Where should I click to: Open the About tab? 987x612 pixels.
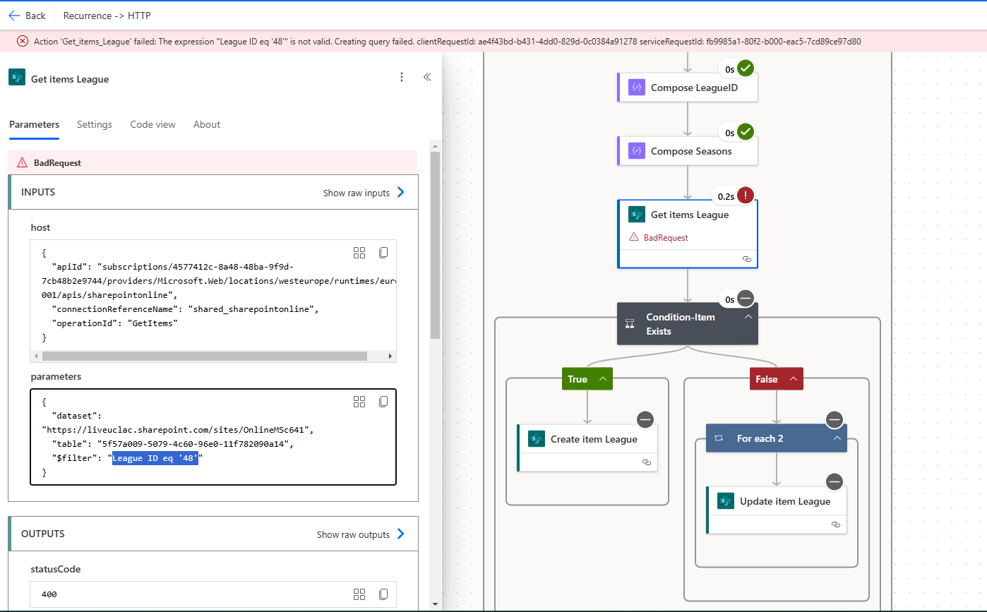point(207,124)
